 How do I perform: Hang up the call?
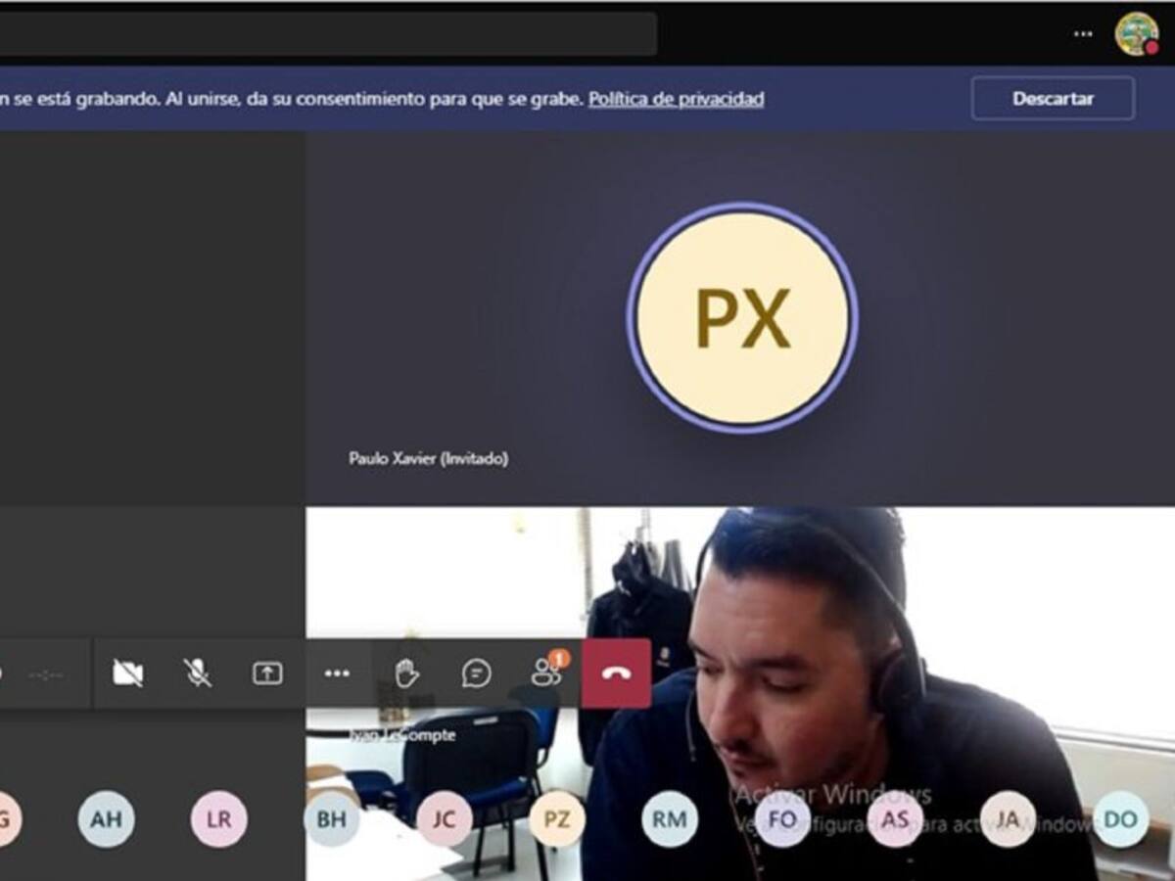coord(616,673)
